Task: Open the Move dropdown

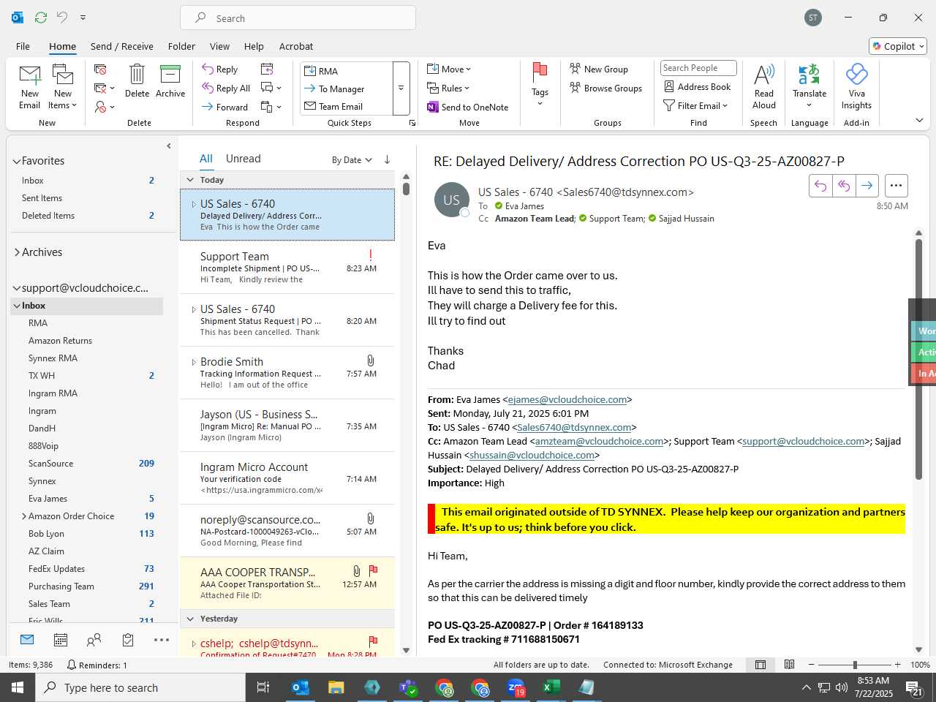Action: click(449, 69)
